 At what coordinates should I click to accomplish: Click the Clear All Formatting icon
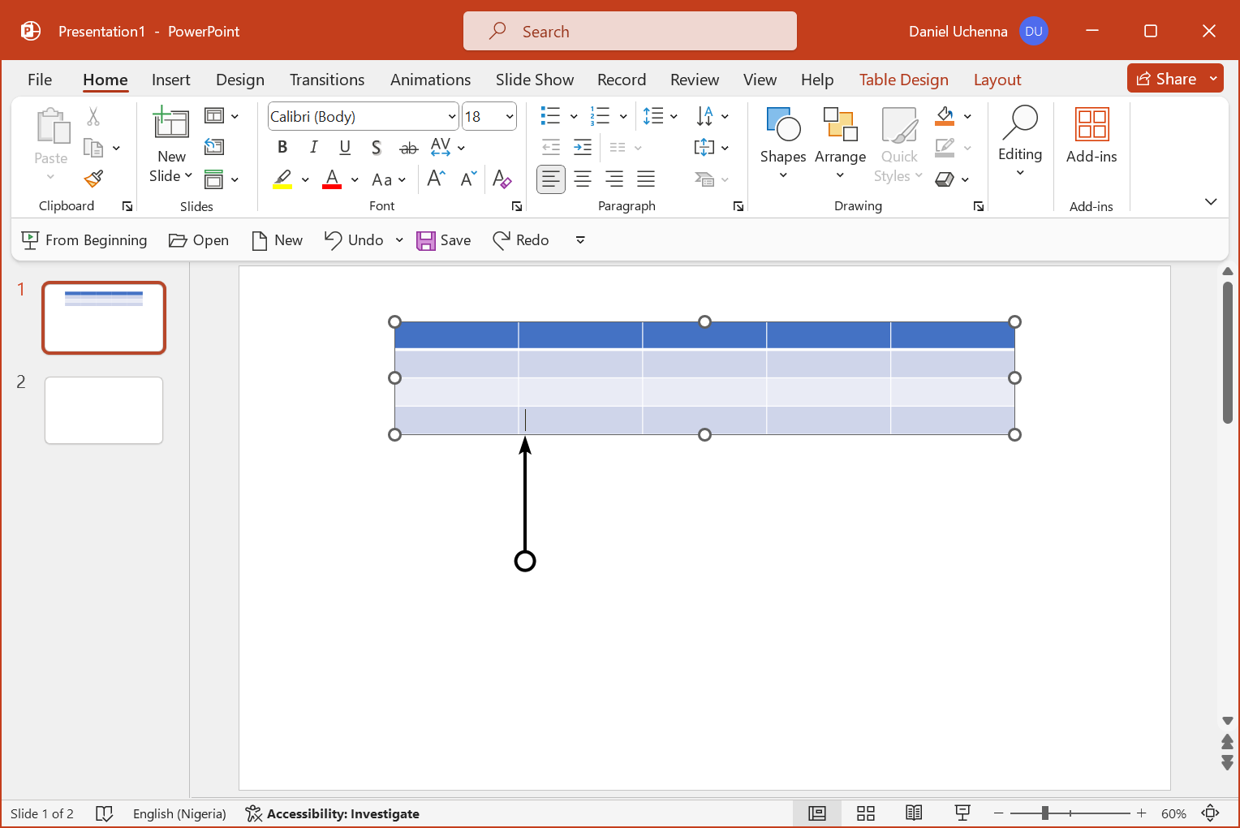502,179
